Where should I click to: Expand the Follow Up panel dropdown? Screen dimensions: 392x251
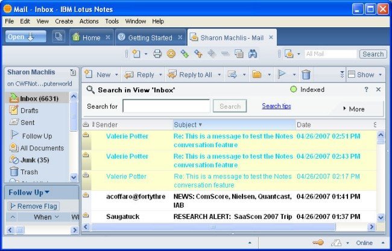(x=47, y=192)
